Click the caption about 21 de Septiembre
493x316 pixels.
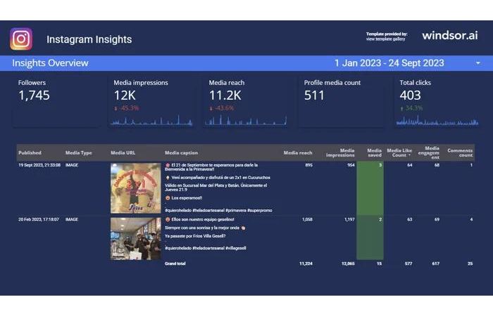[x=211, y=167]
